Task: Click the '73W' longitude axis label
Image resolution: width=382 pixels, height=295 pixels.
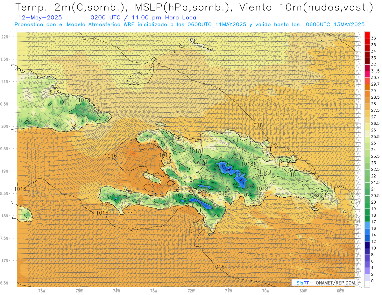Action: point(154,291)
